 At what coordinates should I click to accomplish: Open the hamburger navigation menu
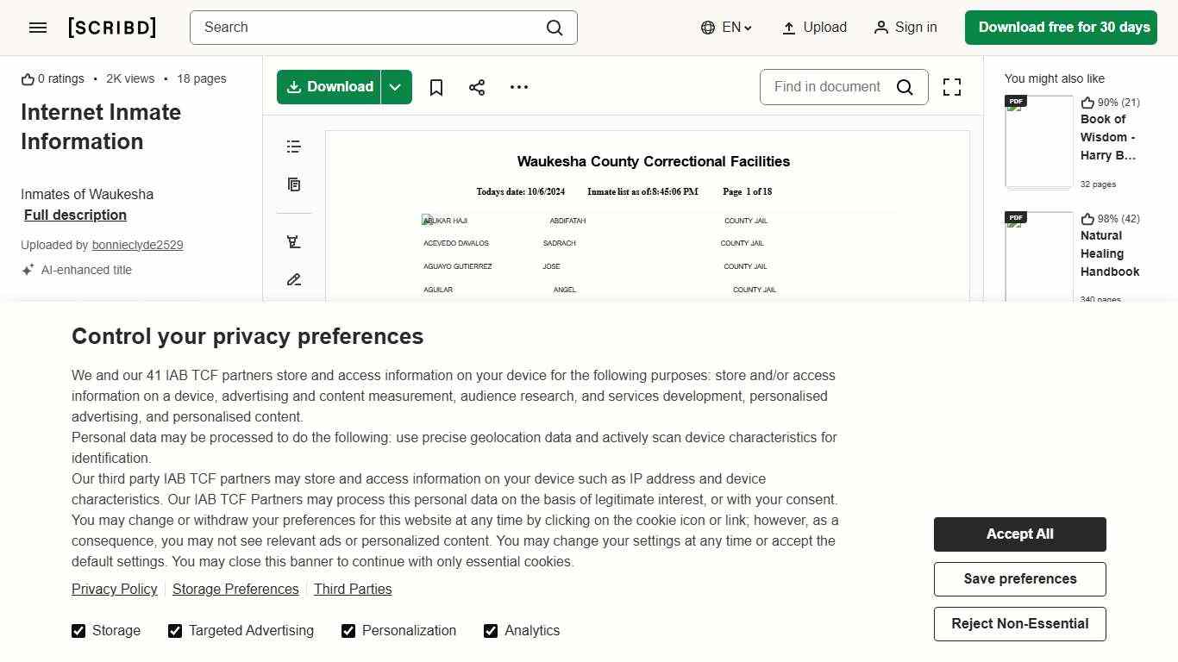[x=38, y=28]
